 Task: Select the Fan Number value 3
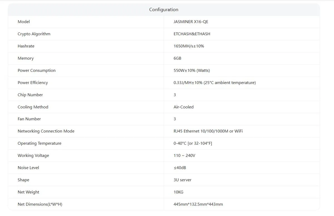(175, 119)
